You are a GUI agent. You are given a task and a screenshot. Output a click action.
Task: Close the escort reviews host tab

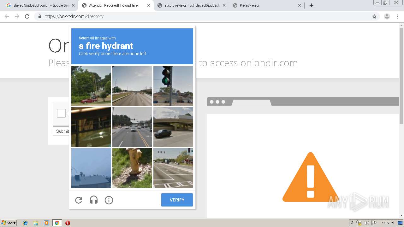[224, 5]
